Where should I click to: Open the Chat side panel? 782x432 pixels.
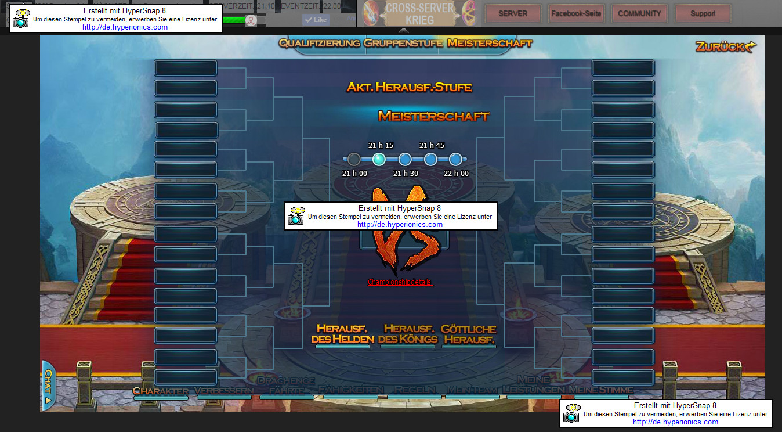[49, 384]
